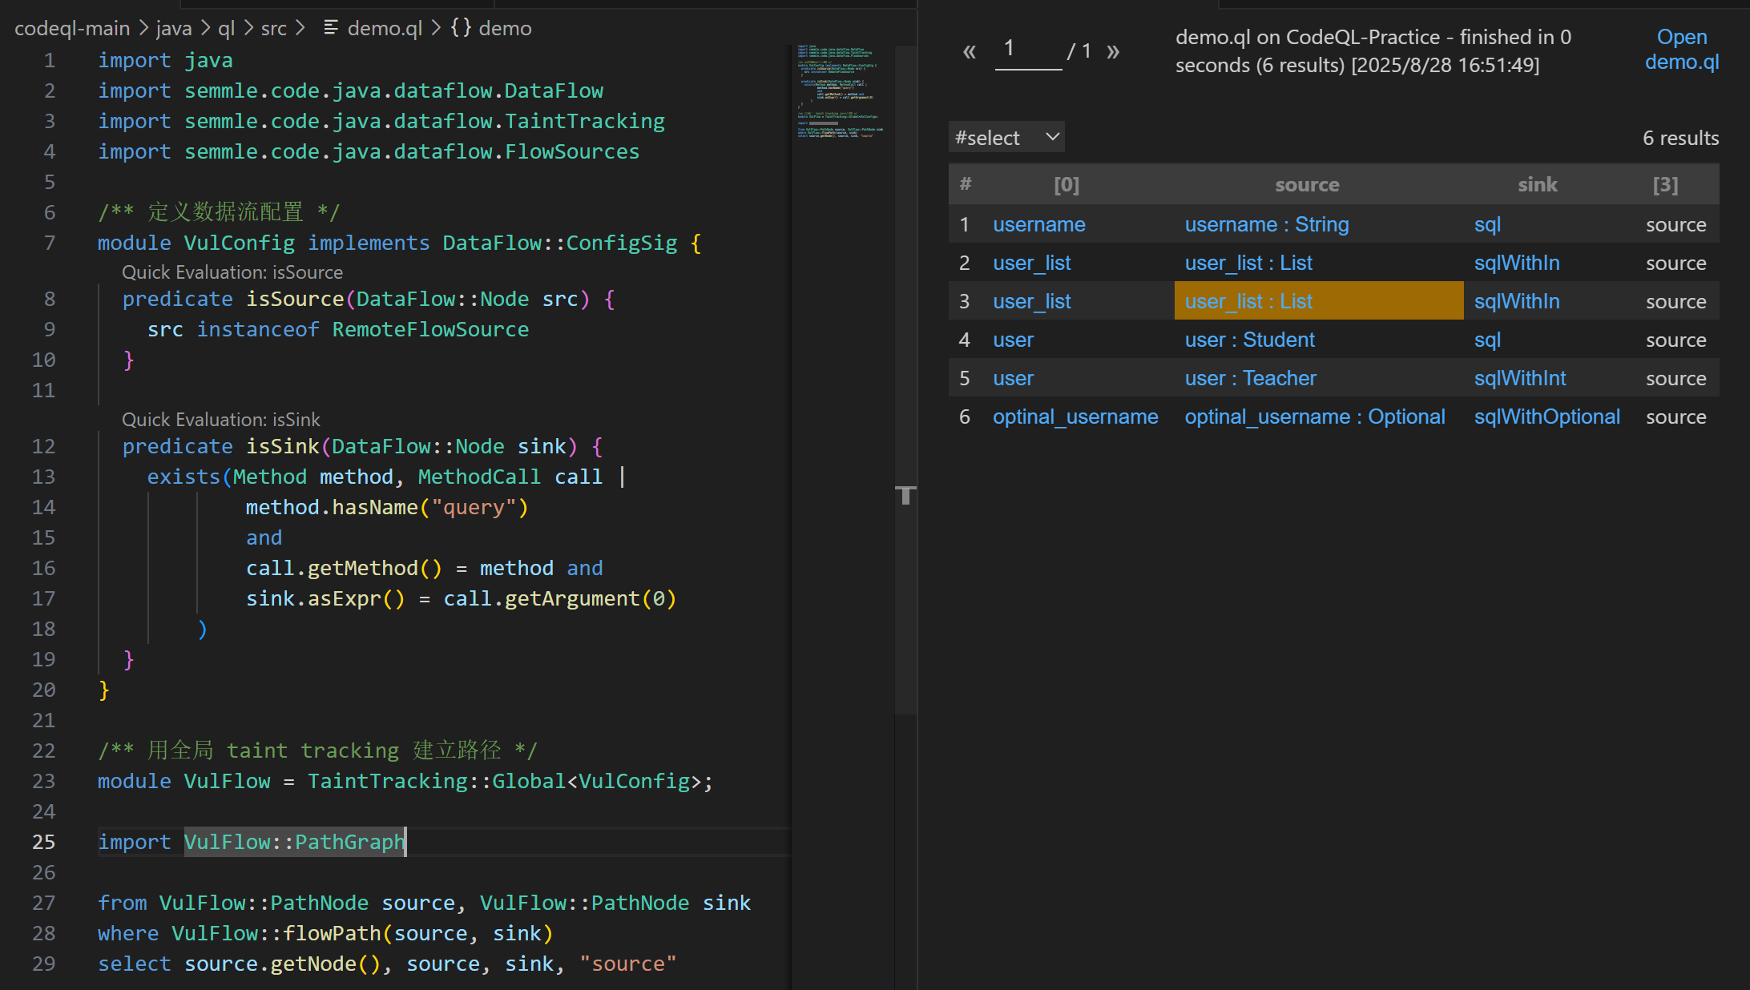
Task: Open user_list link in result row 3
Action: (1032, 301)
